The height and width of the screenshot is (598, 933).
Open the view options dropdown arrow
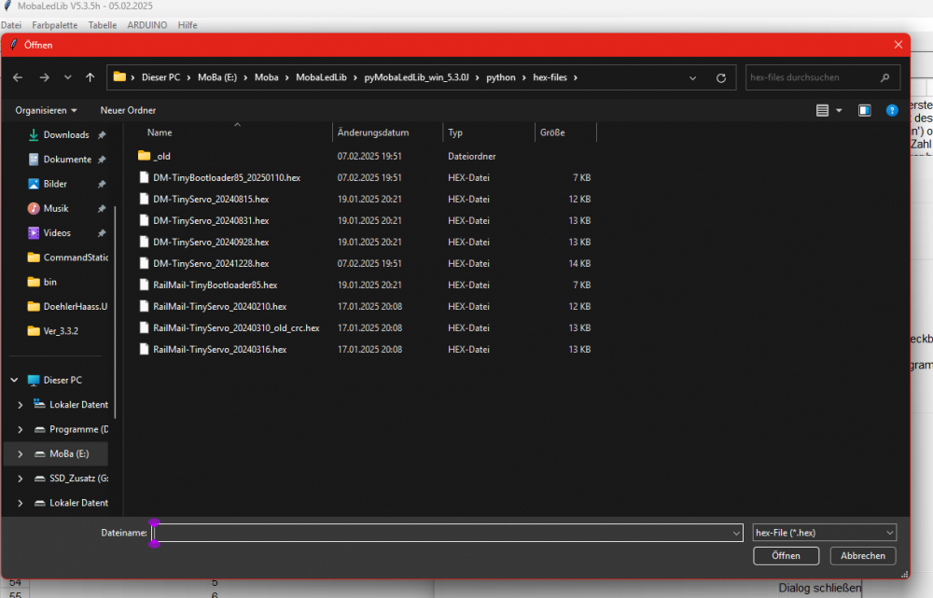(x=839, y=111)
